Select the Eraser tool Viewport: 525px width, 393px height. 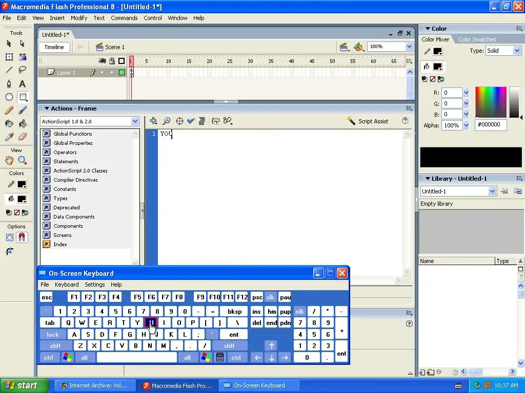click(22, 137)
